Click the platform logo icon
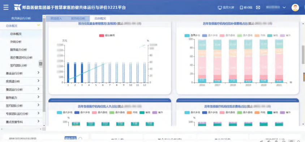This screenshot has width=305, height=142. [17, 7]
